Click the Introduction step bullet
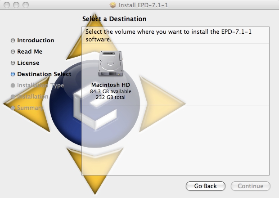279x198 pixels. pyautogui.click(x=13, y=40)
